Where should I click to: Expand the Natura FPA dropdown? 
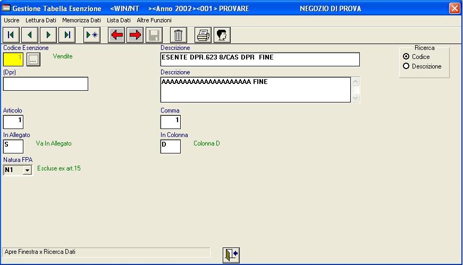tap(27, 170)
